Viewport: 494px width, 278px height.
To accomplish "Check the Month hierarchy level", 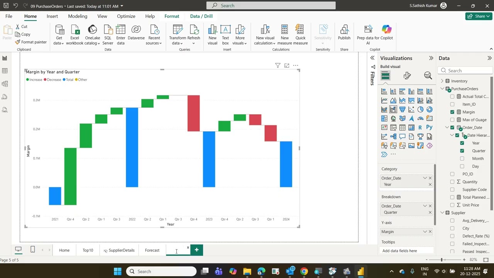I will point(462,158).
